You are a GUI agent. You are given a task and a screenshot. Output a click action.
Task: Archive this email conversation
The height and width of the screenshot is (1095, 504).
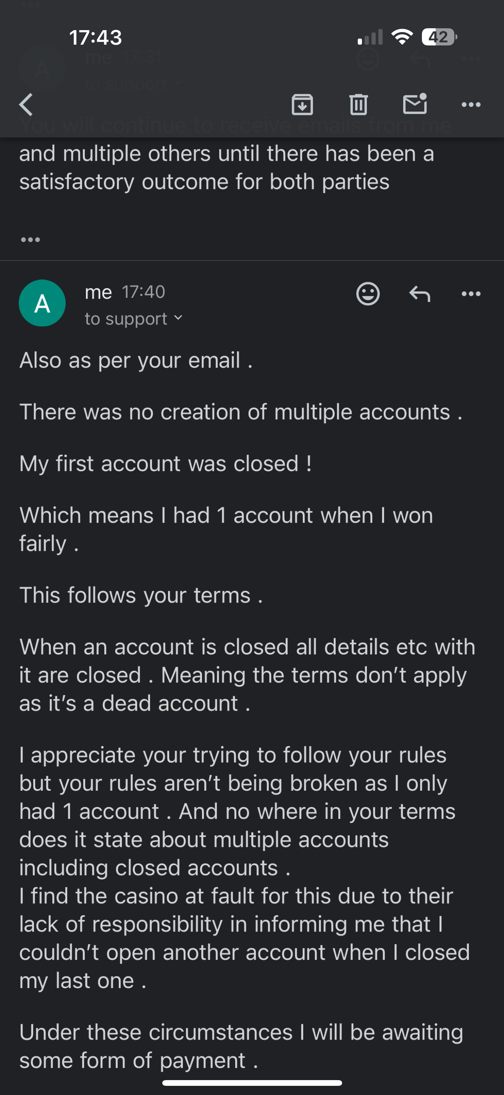coord(302,105)
